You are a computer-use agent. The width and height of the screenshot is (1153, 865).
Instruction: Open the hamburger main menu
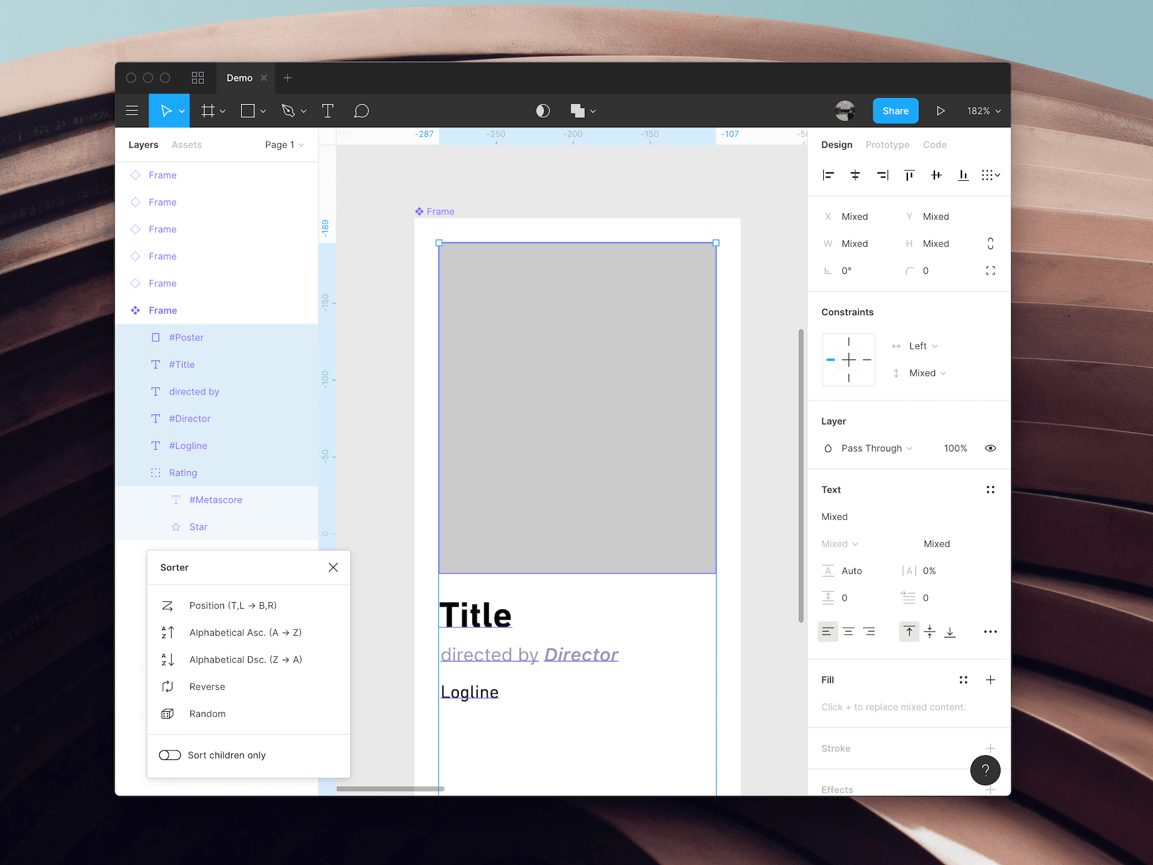coord(132,111)
